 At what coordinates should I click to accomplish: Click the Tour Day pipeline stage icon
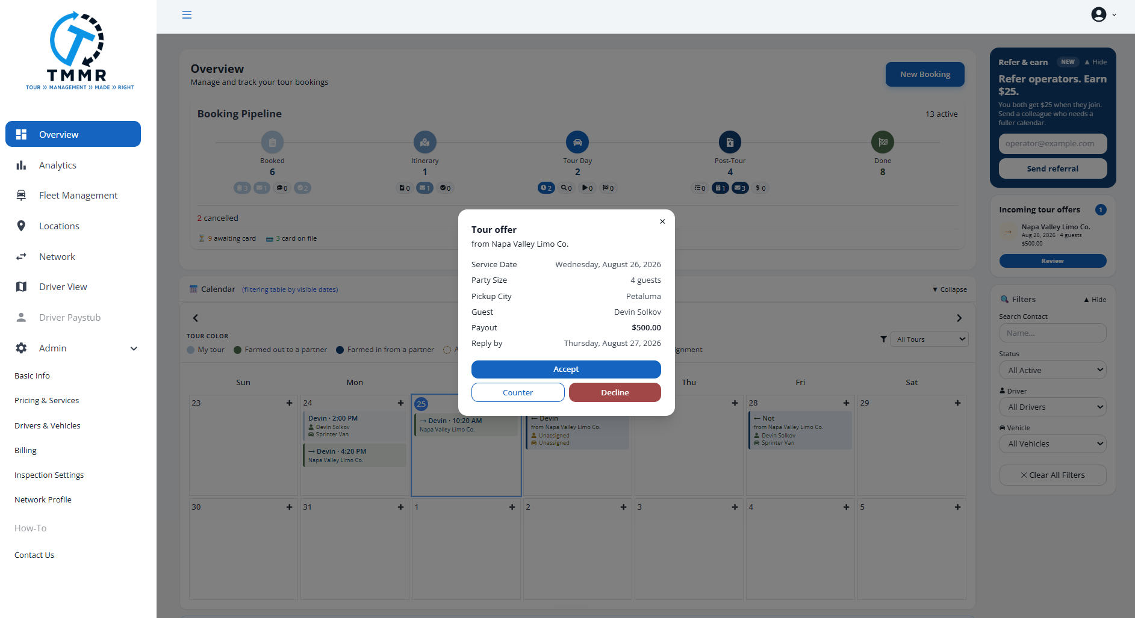click(x=577, y=143)
